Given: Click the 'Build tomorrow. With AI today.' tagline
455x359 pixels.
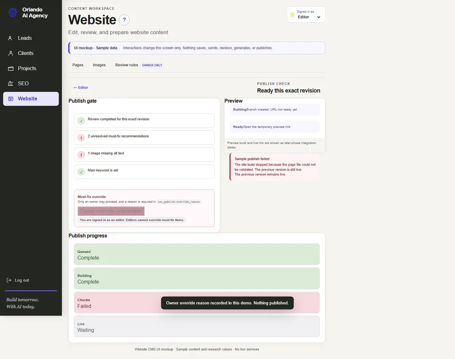Looking at the screenshot, I should click(23, 303).
